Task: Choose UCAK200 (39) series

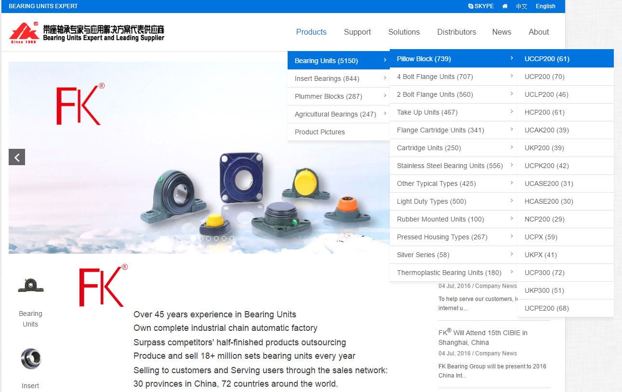Action: click(566, 130)
